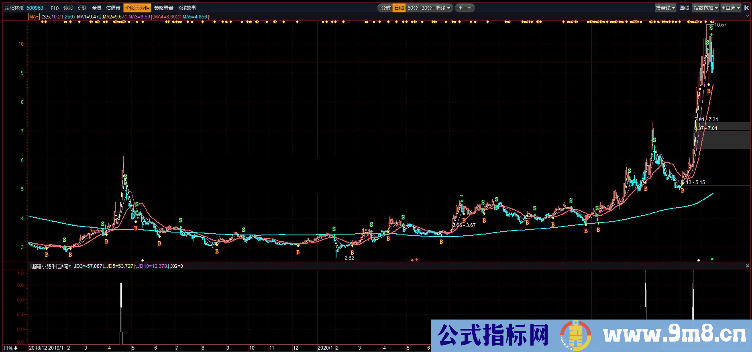
Task: Select the 30分 period tab
Action: click(427, 8)
